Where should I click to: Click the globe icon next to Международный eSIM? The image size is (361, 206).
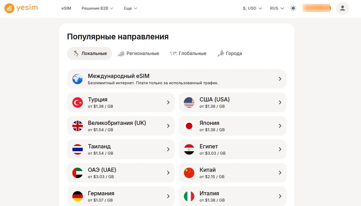78,79
